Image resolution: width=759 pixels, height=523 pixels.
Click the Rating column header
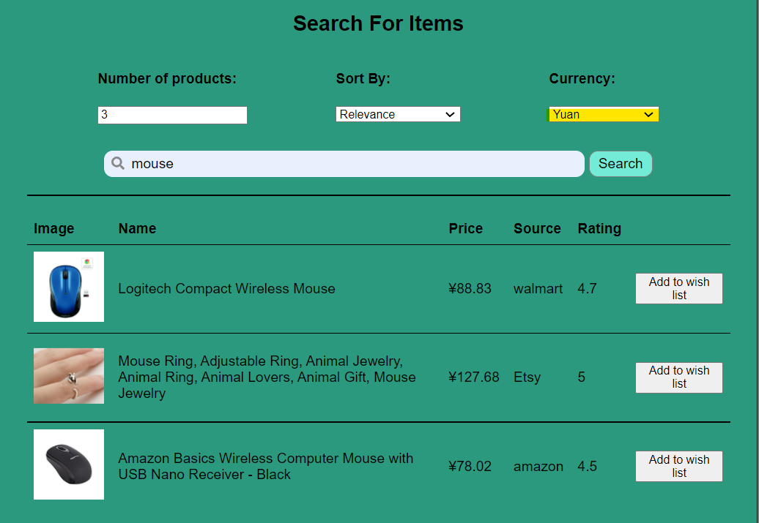point(599,228)
